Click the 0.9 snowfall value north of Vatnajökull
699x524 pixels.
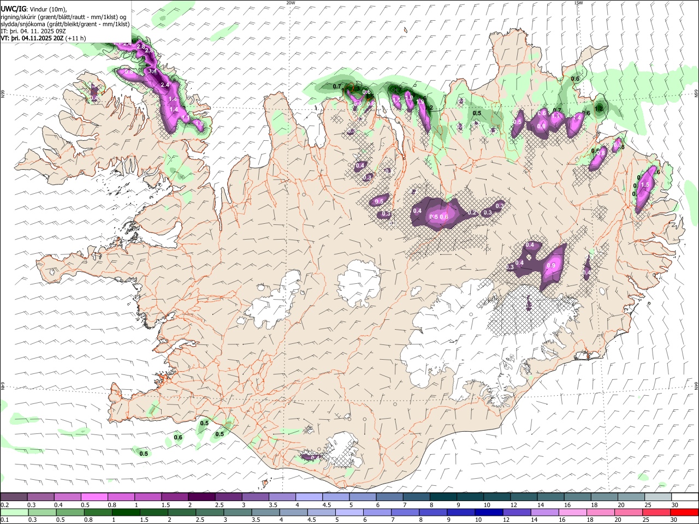(x=551, y=266)
